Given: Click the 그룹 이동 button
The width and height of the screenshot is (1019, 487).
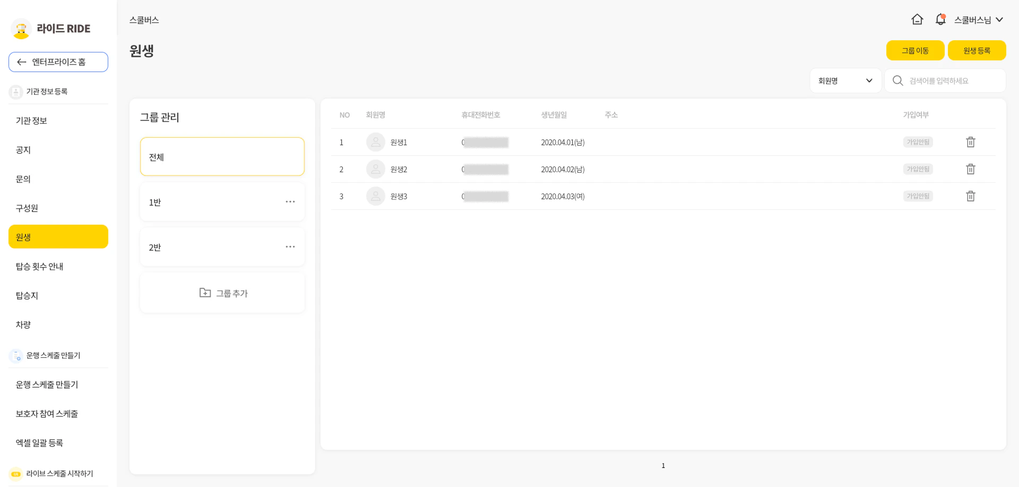Looking at the screenshot, I should tap(915, 50).
